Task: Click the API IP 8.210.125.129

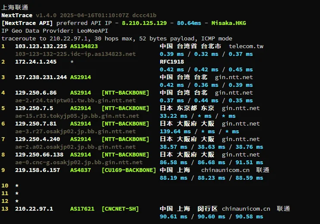Action: pos(144,23)
